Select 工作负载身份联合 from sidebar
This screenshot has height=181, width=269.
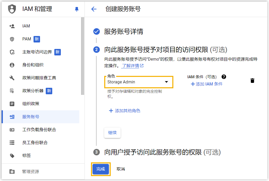pos(39,130)
